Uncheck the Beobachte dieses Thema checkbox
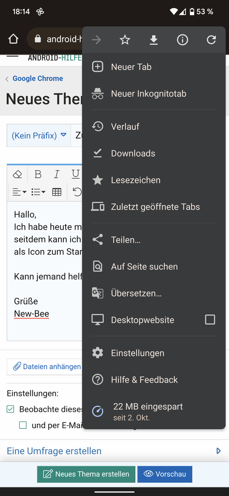 click(x=11, y=409)
